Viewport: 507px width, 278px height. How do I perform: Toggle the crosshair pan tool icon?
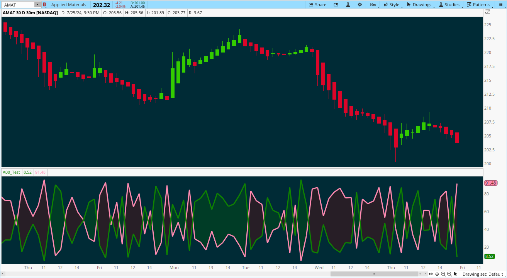tap(437, 274)
